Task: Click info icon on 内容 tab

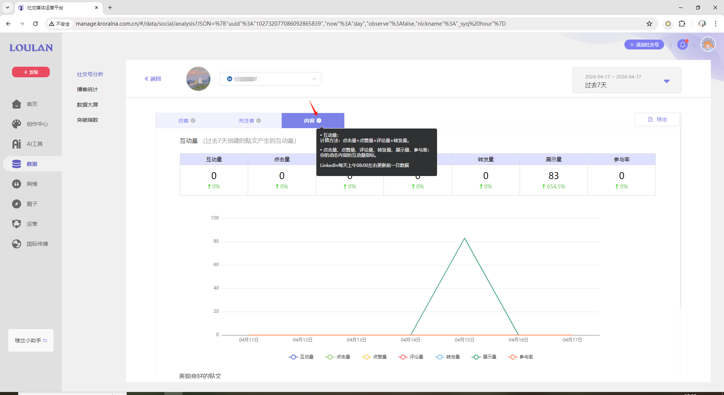Action: [319, 121]
